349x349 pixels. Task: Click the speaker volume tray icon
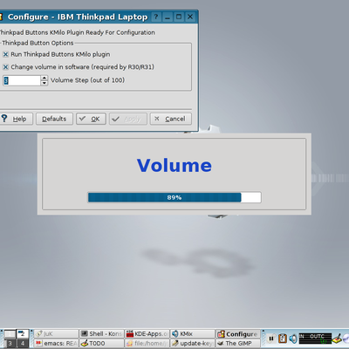coord(293,339)
